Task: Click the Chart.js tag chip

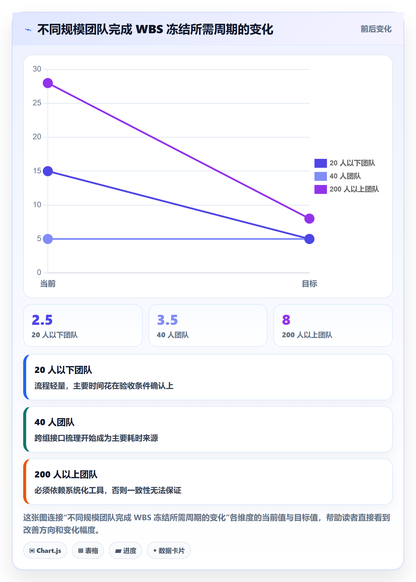Action: tap(45, 551)
